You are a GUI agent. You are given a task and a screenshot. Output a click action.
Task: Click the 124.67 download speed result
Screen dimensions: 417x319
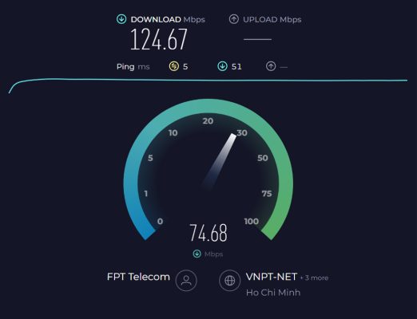coord(159,40)
